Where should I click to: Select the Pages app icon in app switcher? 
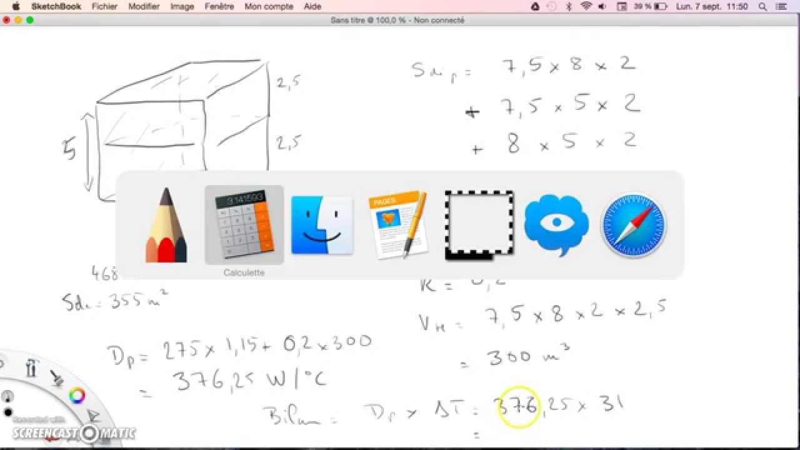coord(398,225)
